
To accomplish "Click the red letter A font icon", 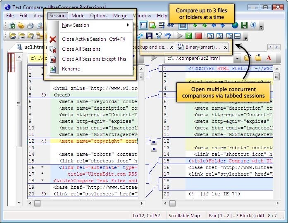I will coord(269,58).
